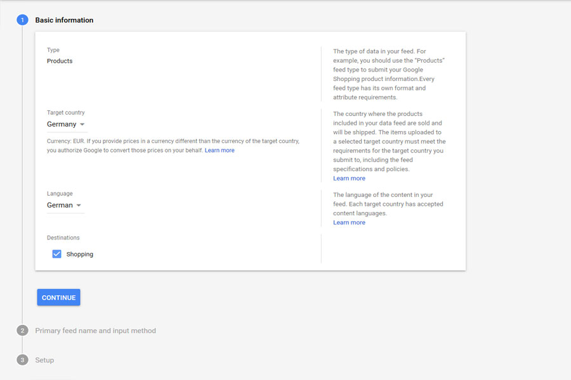Click the step 3 gray circle icon

pyautogui.click(x=22, y=360)
